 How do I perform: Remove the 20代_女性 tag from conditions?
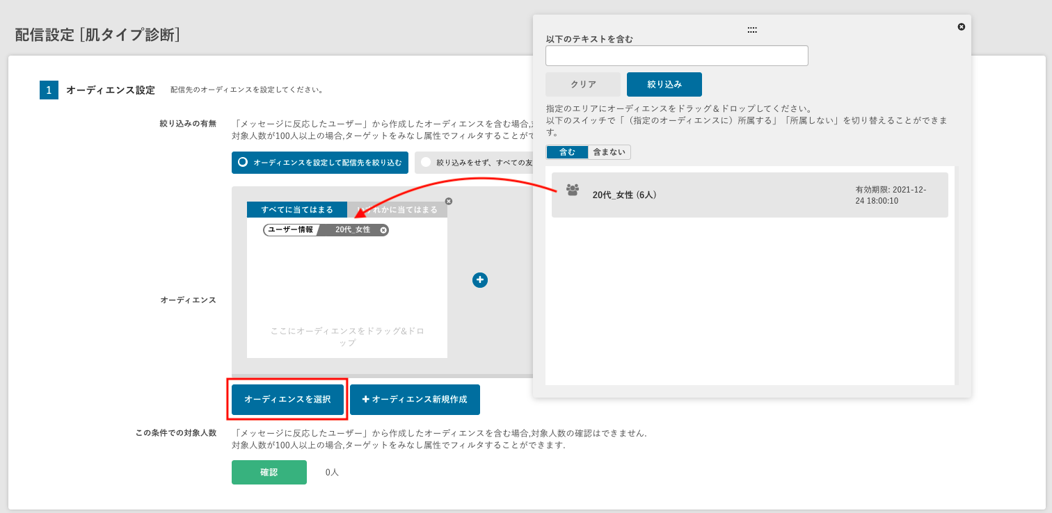point(383,230)
